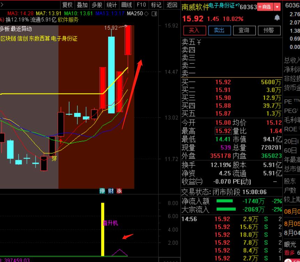Screen dimensions: 300x262
Task: Click the 买四 price 15.88
Action: tap(223, 106)
